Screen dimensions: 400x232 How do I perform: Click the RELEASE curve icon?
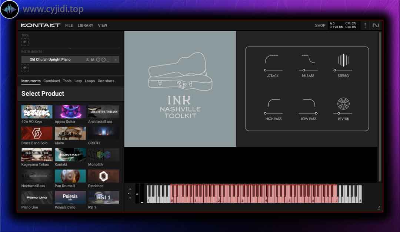(308, 59)
